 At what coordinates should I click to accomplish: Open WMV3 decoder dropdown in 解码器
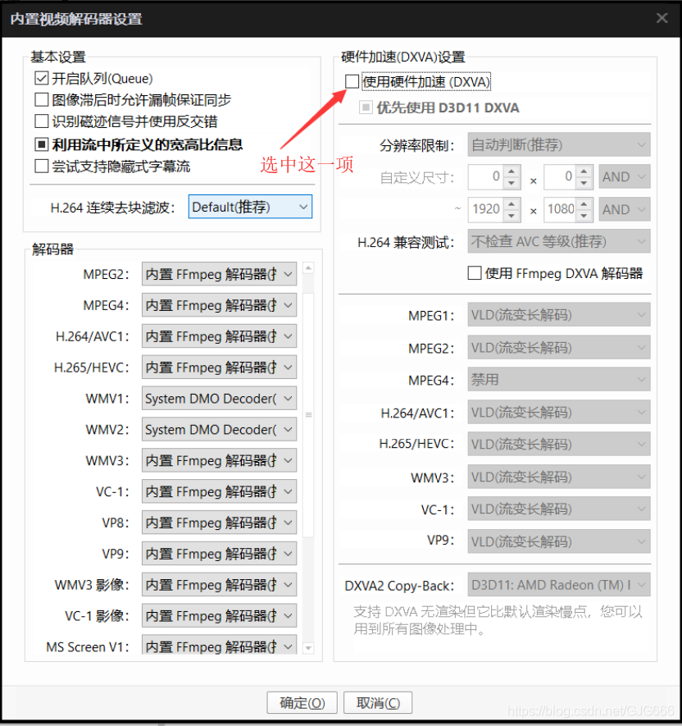click(x=220, y=460)
